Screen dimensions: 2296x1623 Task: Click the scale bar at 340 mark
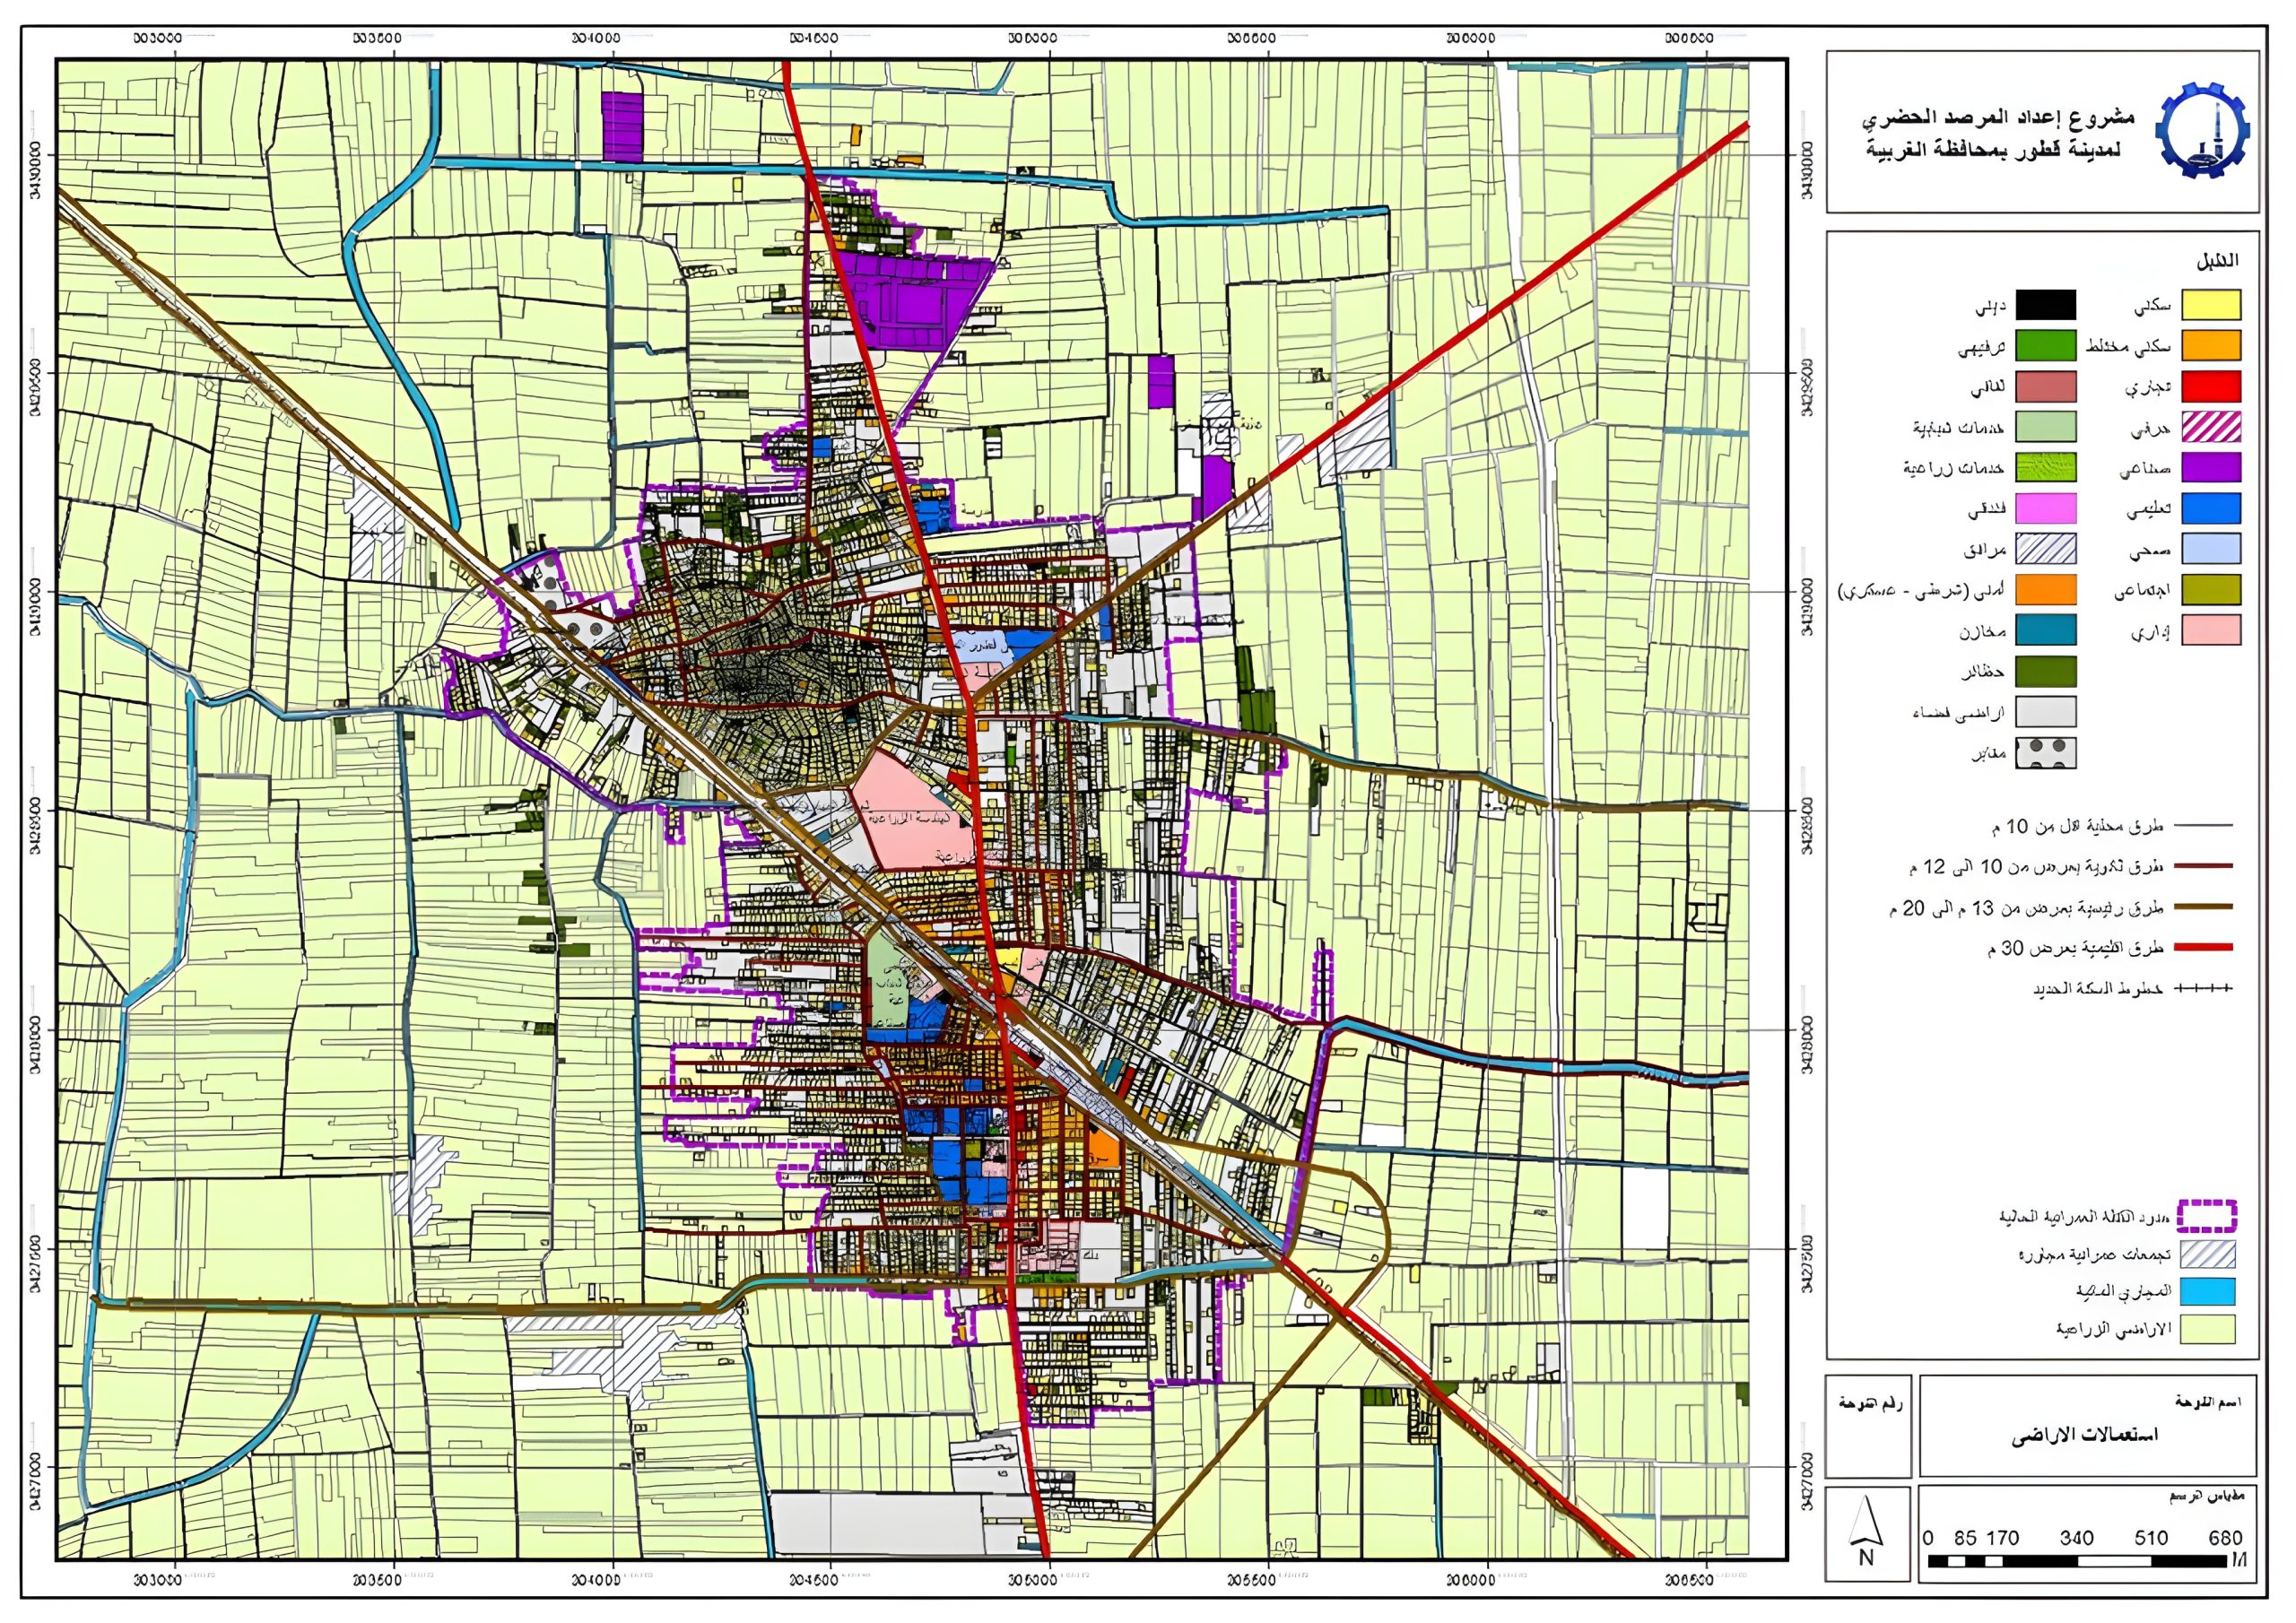[2076, 1561]
